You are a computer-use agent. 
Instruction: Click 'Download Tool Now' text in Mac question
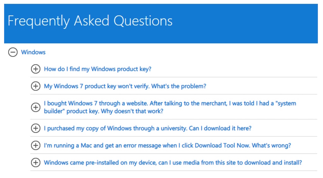(222, 146)
